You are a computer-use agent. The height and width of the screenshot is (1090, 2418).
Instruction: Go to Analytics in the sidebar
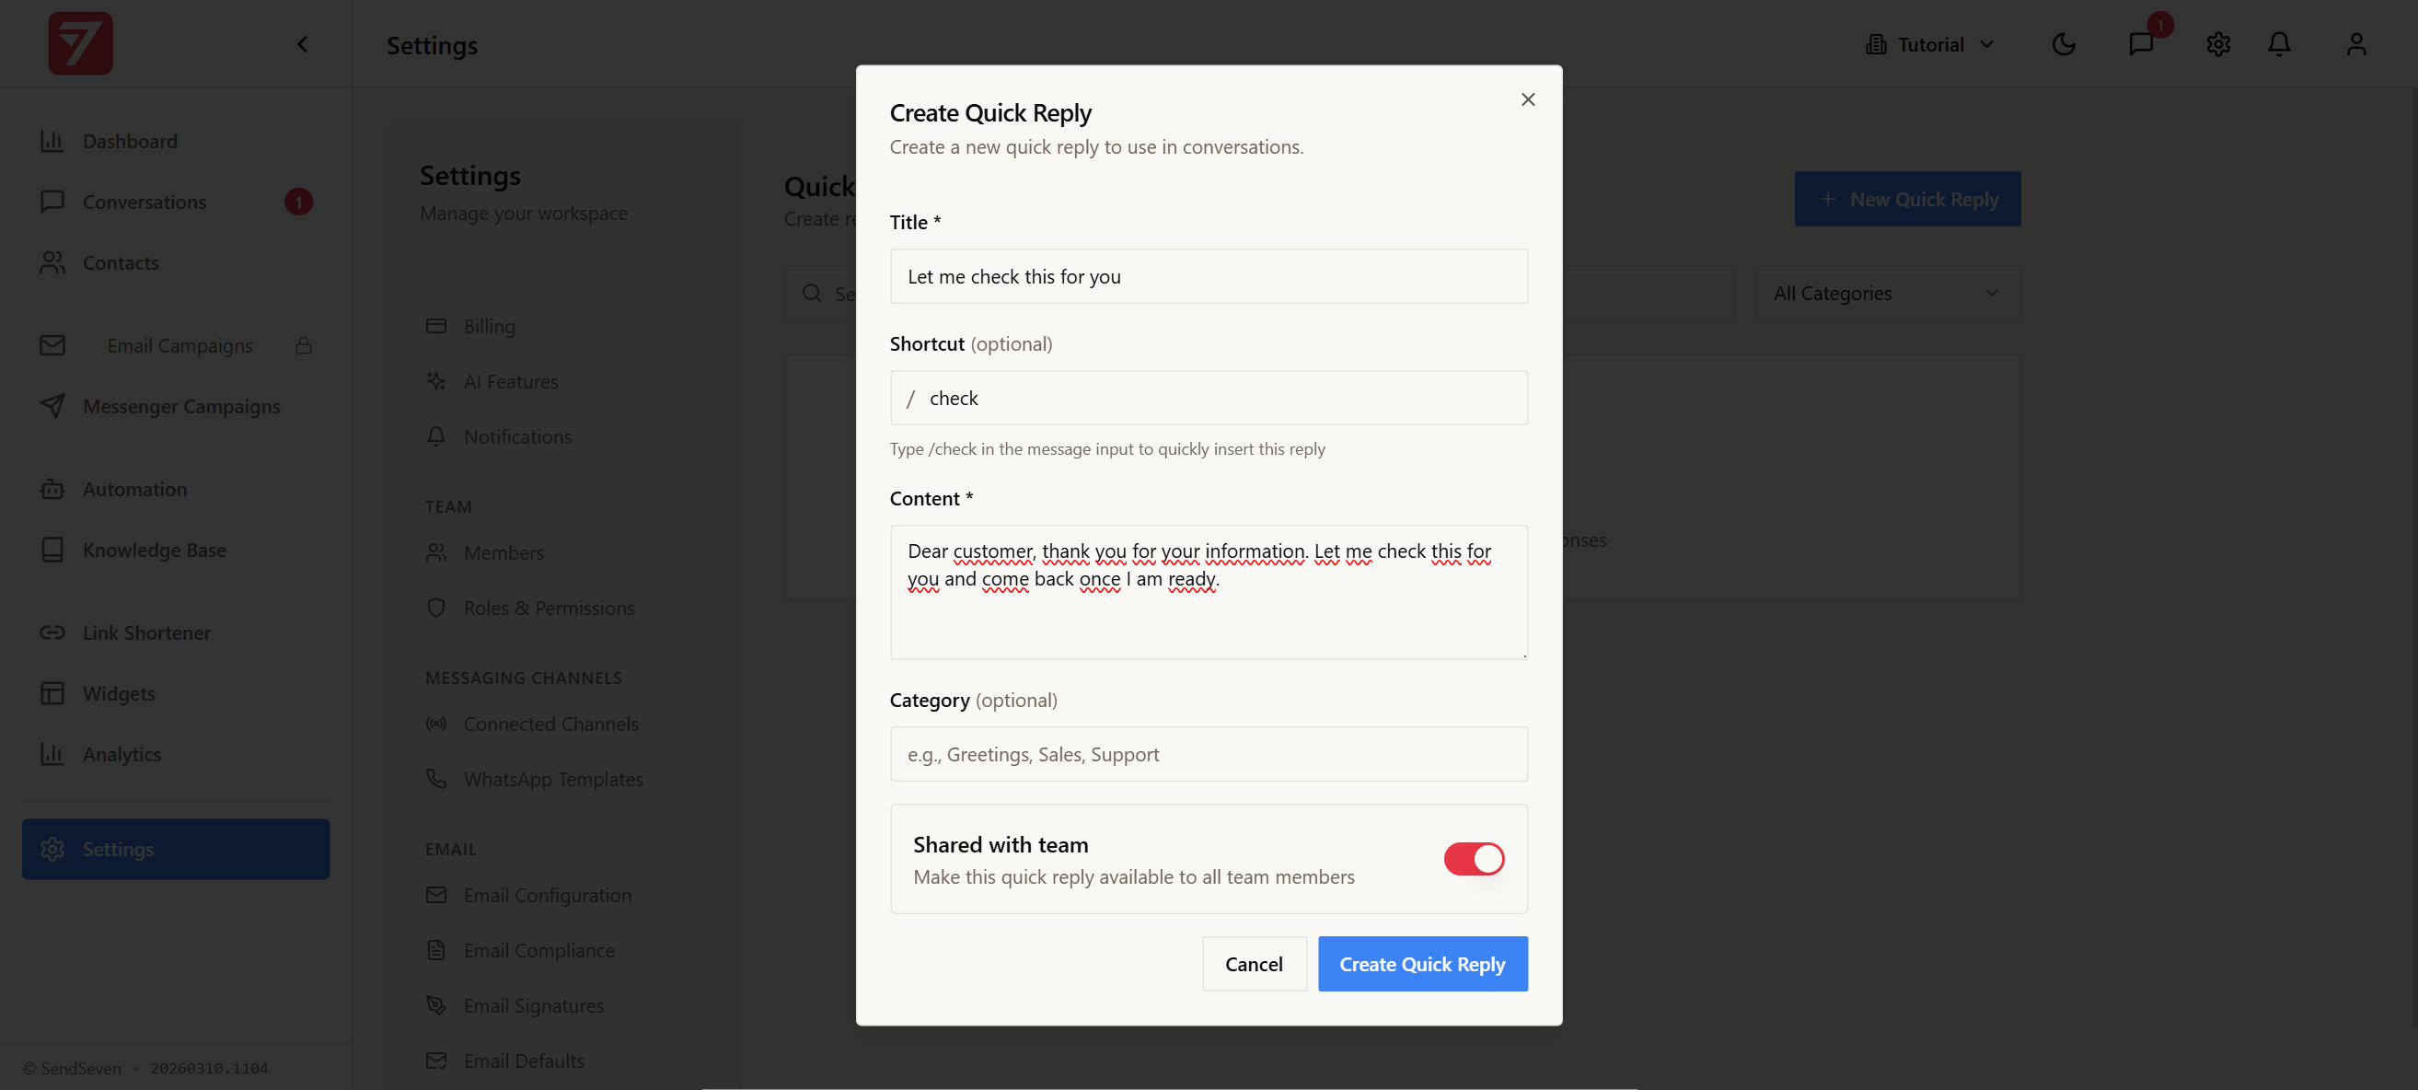point(176,755)
